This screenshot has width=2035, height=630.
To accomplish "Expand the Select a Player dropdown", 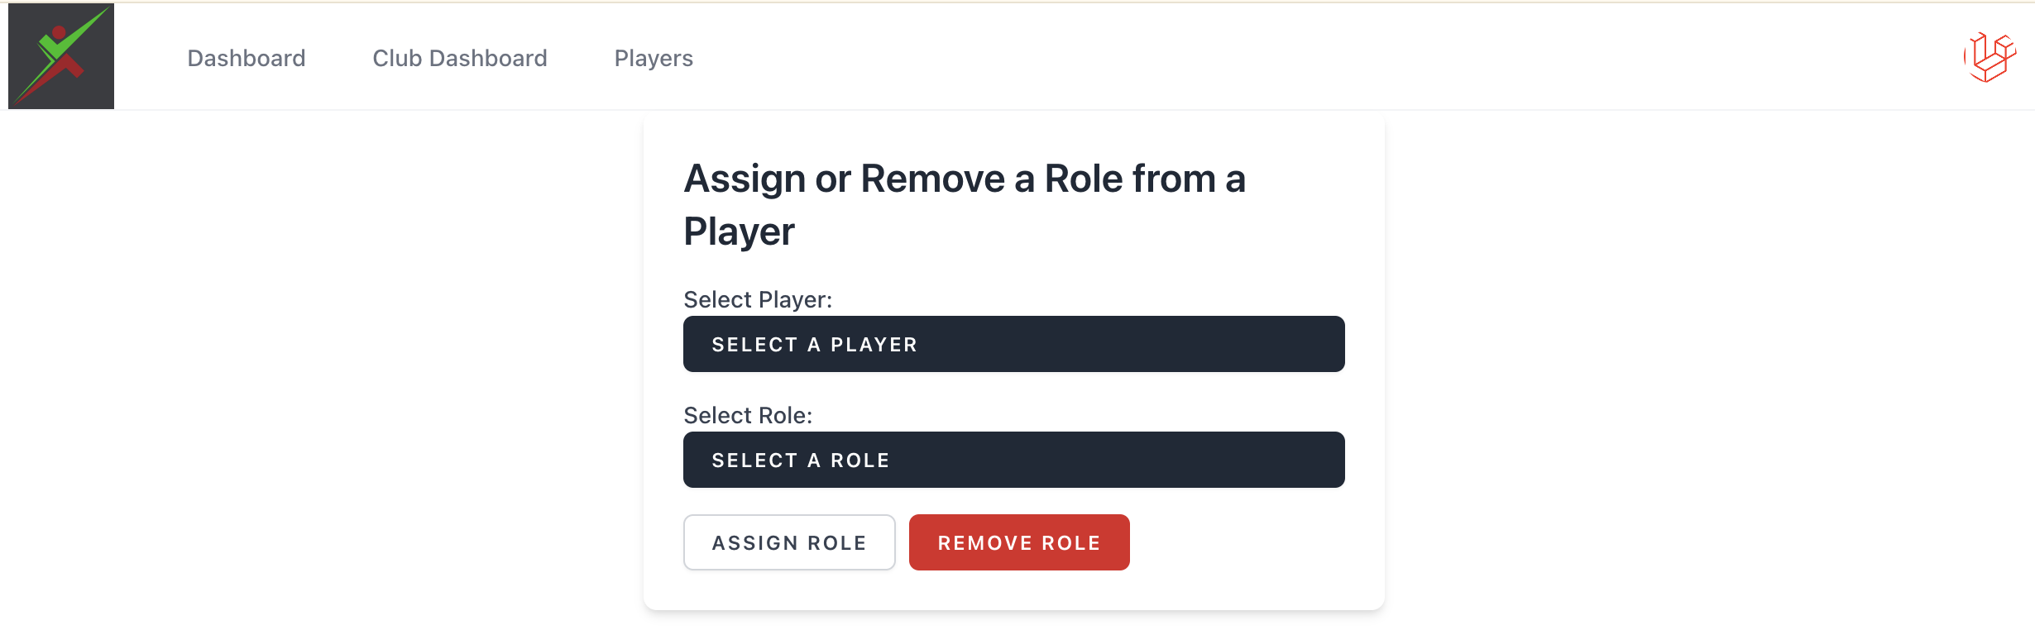I will coord(1013,344).
